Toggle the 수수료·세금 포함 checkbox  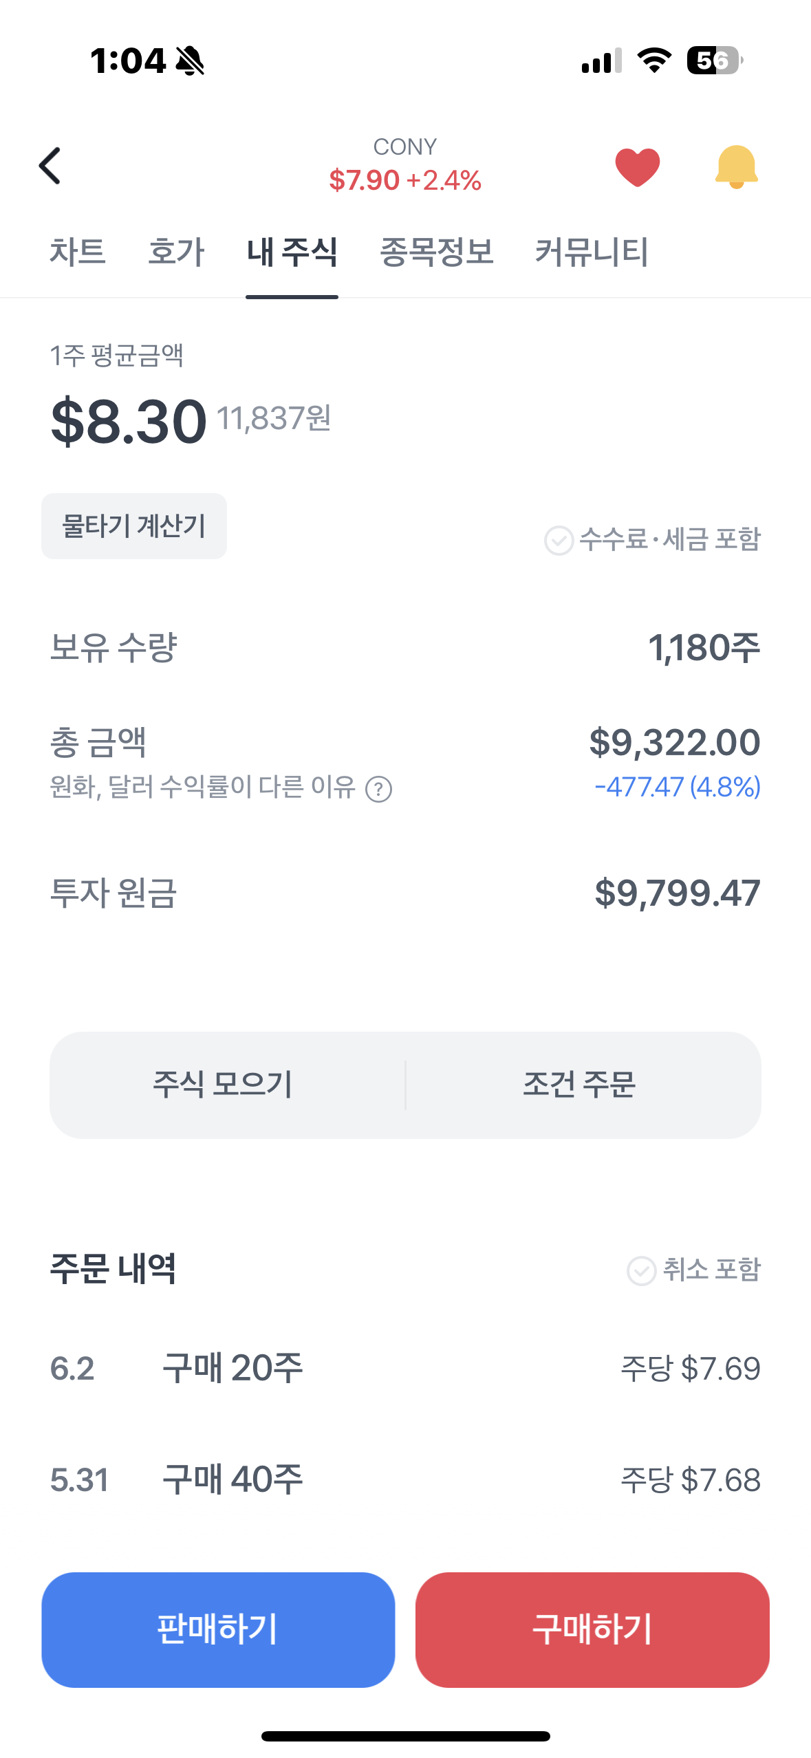coord(559,541)
